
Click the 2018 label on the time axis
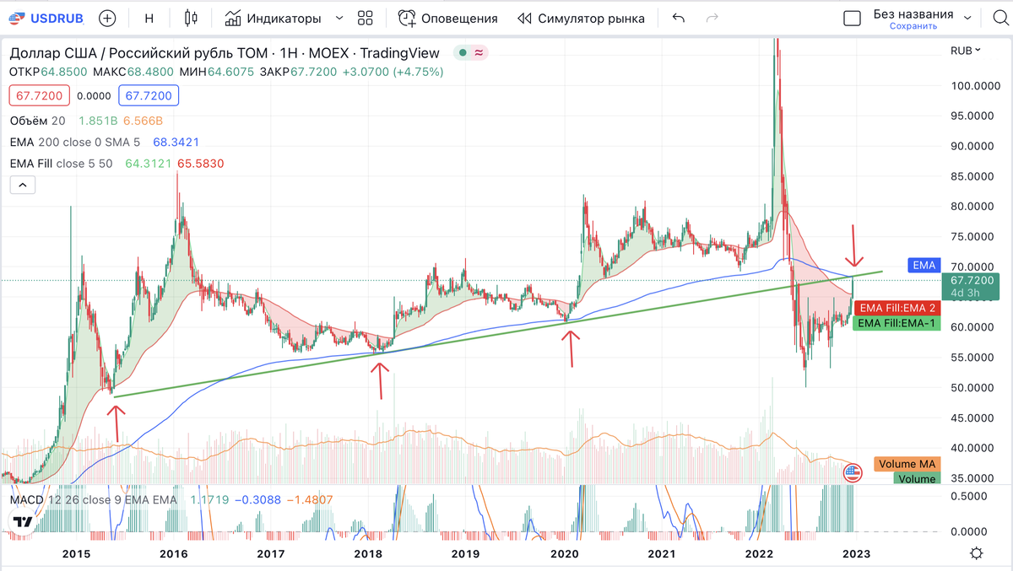pyautogui.click(x=367, y=553)
